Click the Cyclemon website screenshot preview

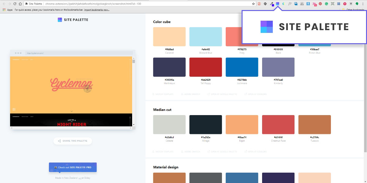point(71,91)
